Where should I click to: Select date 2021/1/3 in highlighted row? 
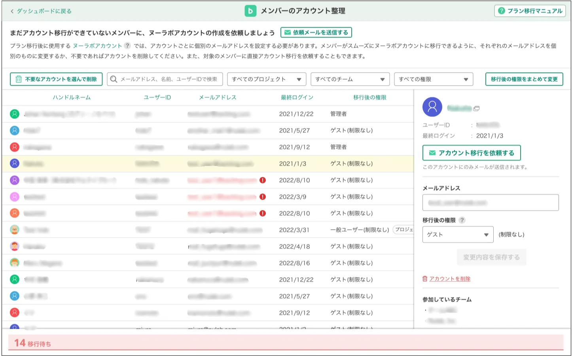click(x=292, y=164)
